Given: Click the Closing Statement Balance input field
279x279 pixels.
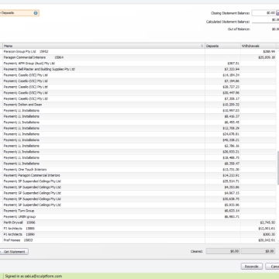Looking at the screenshot, I should (x=263, y=13).
